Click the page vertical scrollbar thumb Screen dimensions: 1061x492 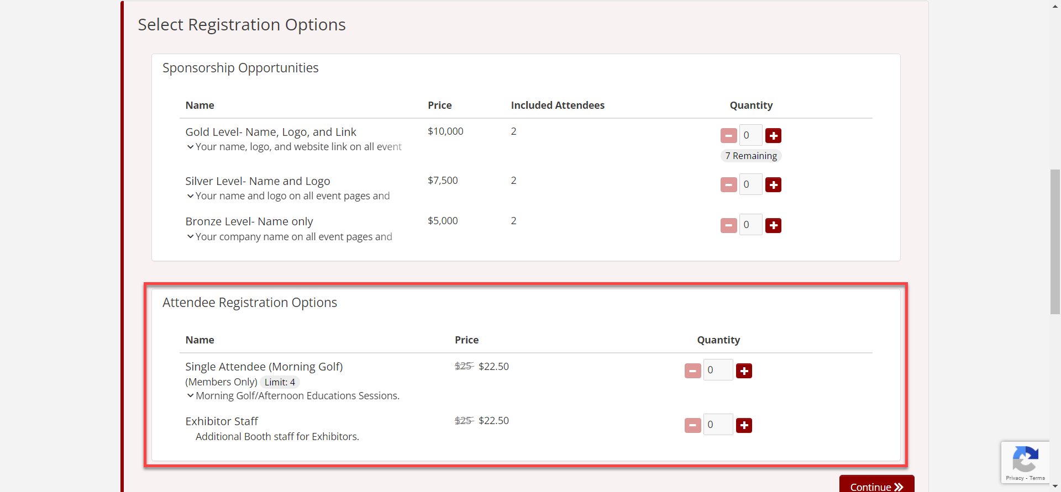(1055, 242)
